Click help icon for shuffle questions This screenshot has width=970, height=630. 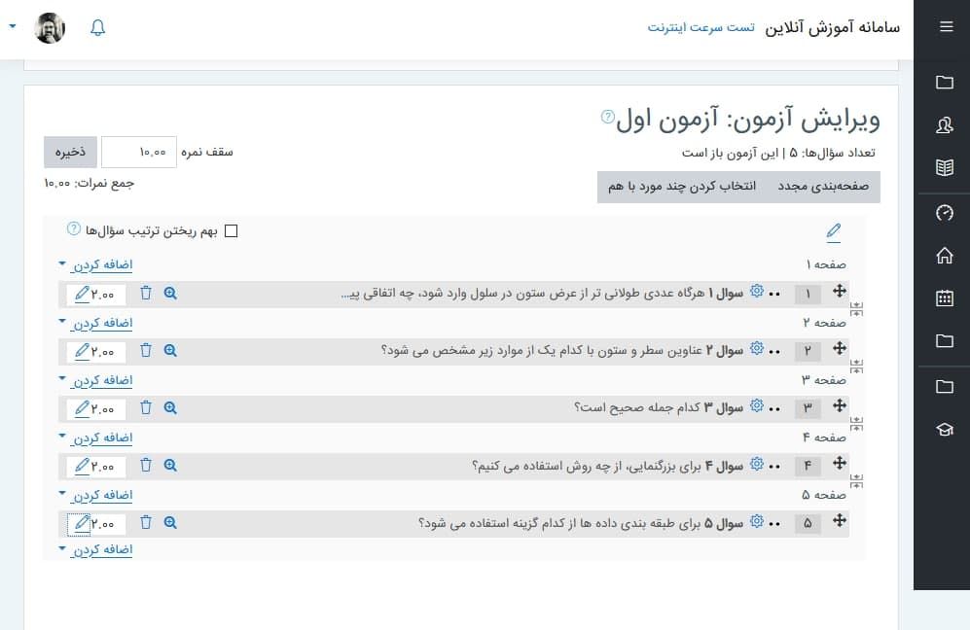[x=74, y=228]
